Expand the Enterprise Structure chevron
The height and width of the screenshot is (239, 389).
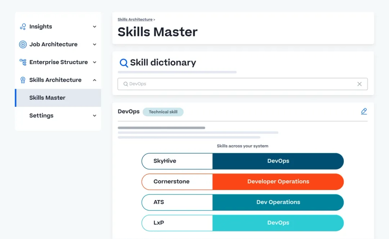[x=94, y=62]
